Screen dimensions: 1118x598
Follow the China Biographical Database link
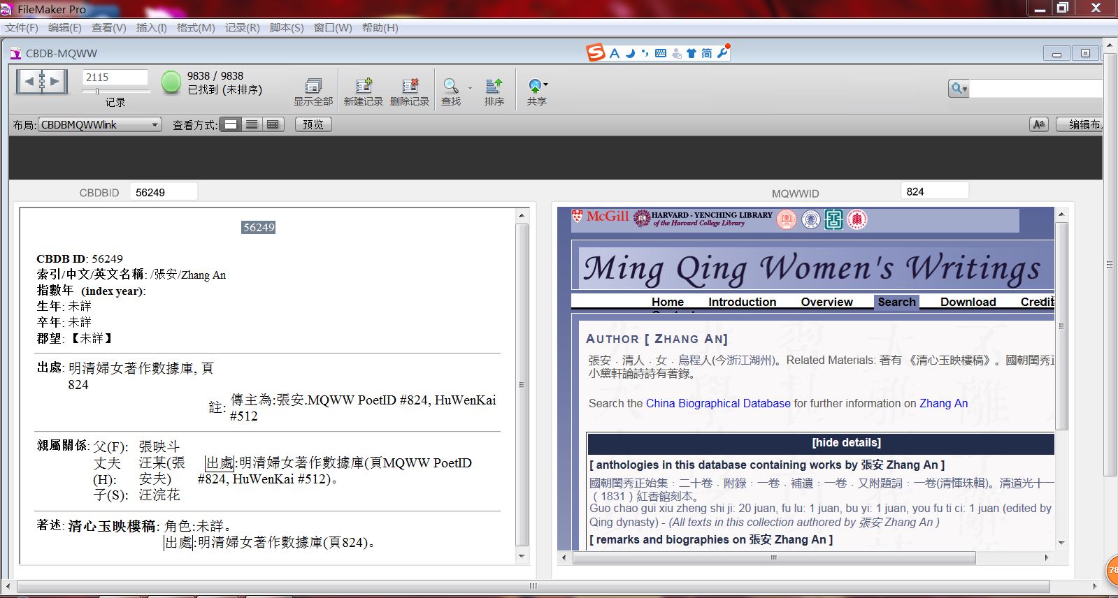pyautogui.click(x=718, y=403)
